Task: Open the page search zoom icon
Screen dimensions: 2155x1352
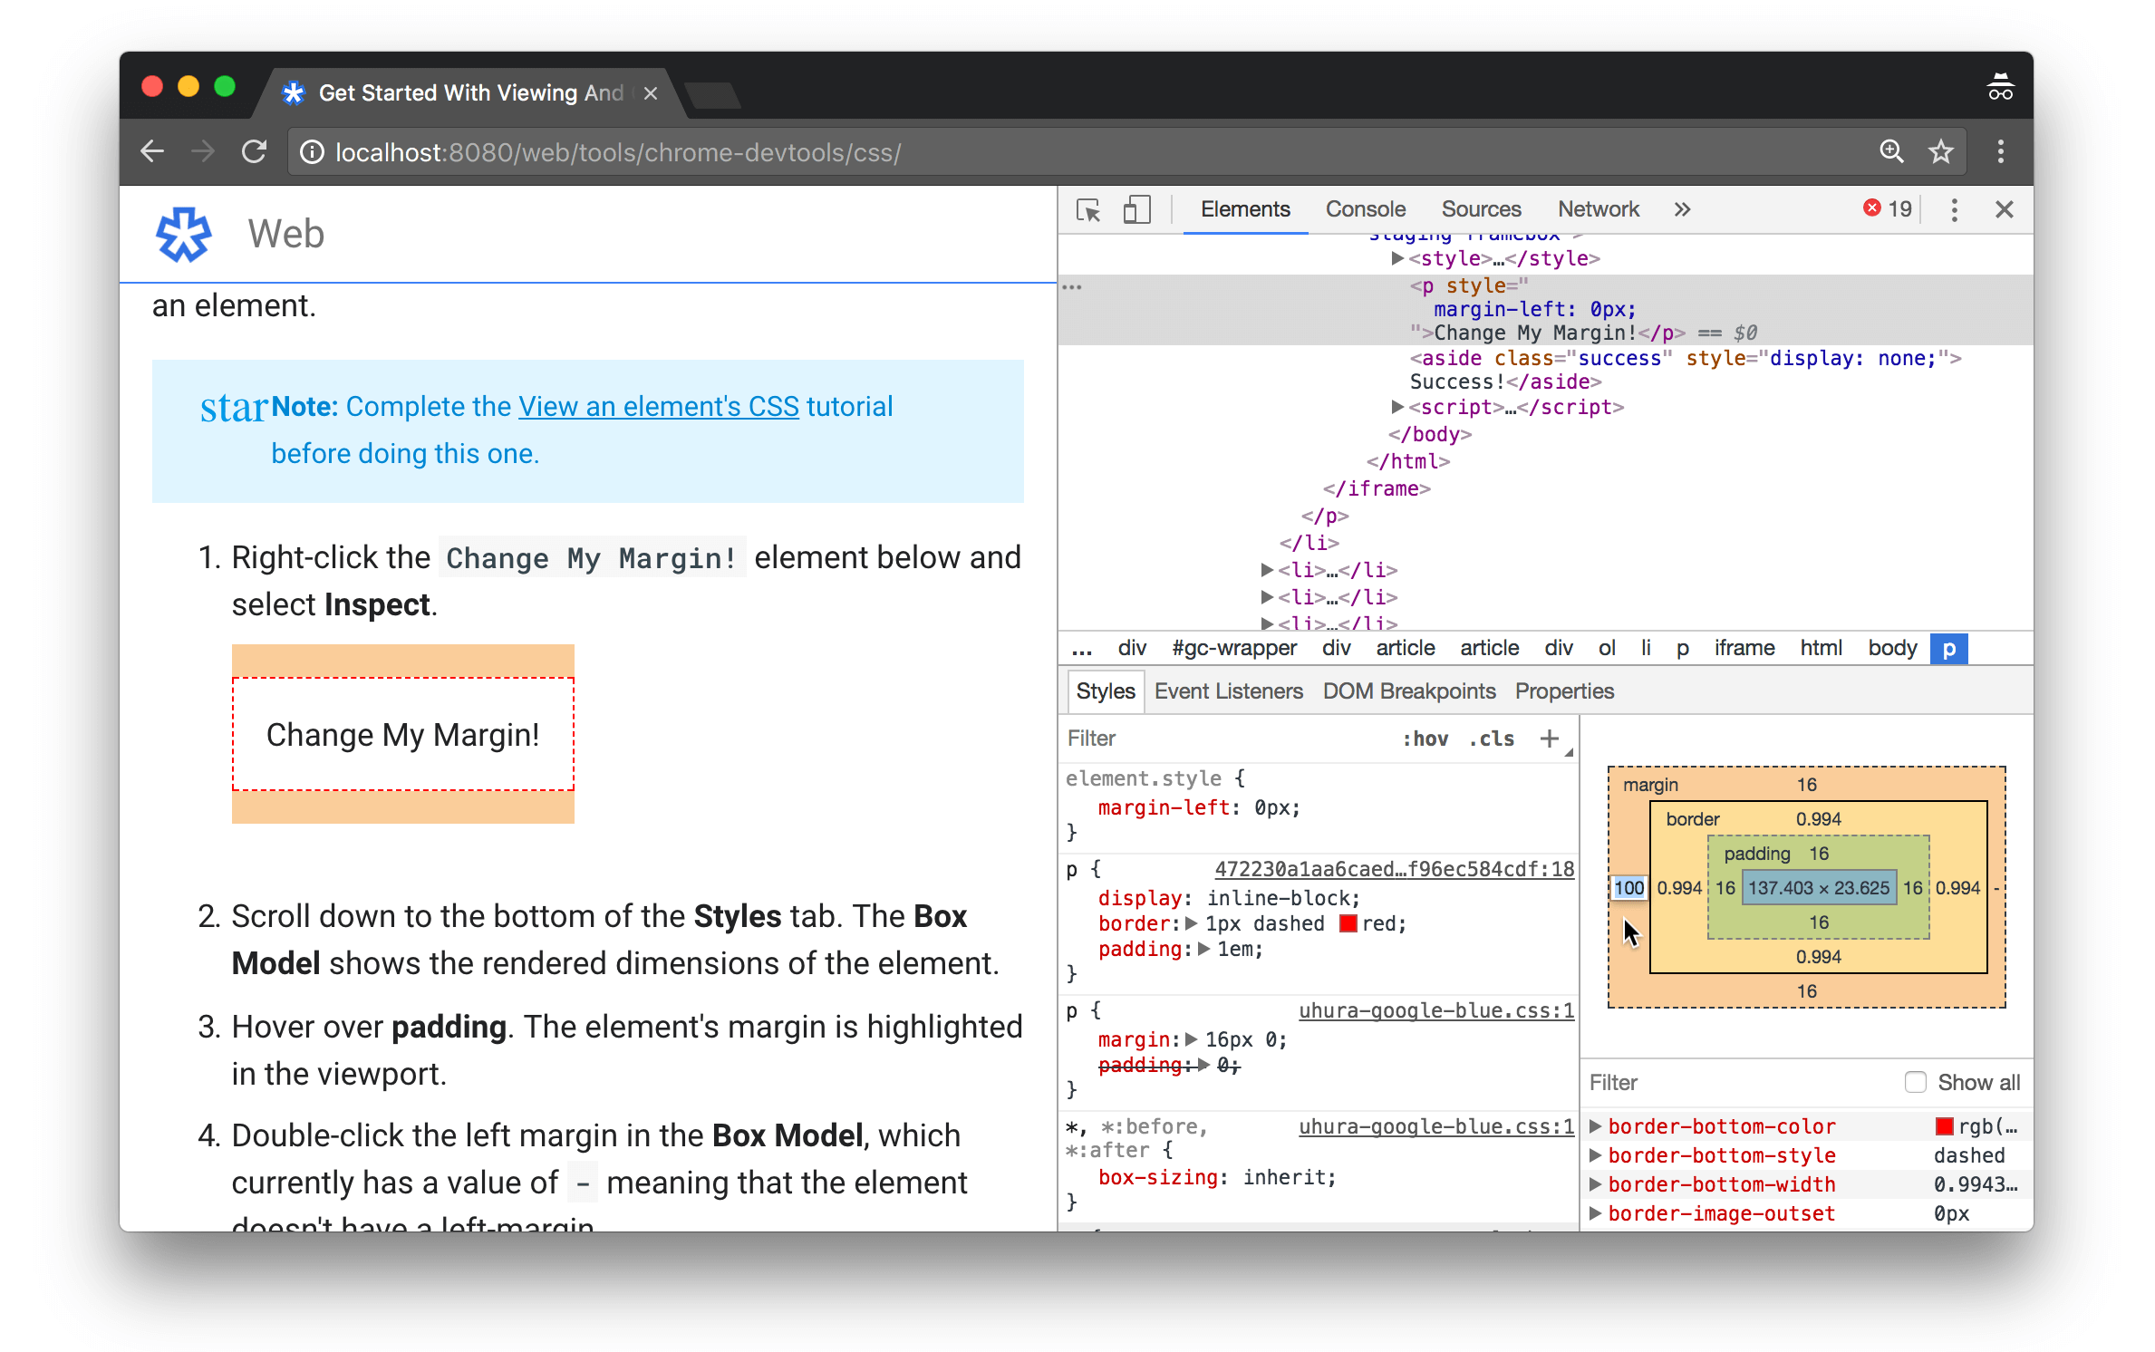Action: 1891,151
